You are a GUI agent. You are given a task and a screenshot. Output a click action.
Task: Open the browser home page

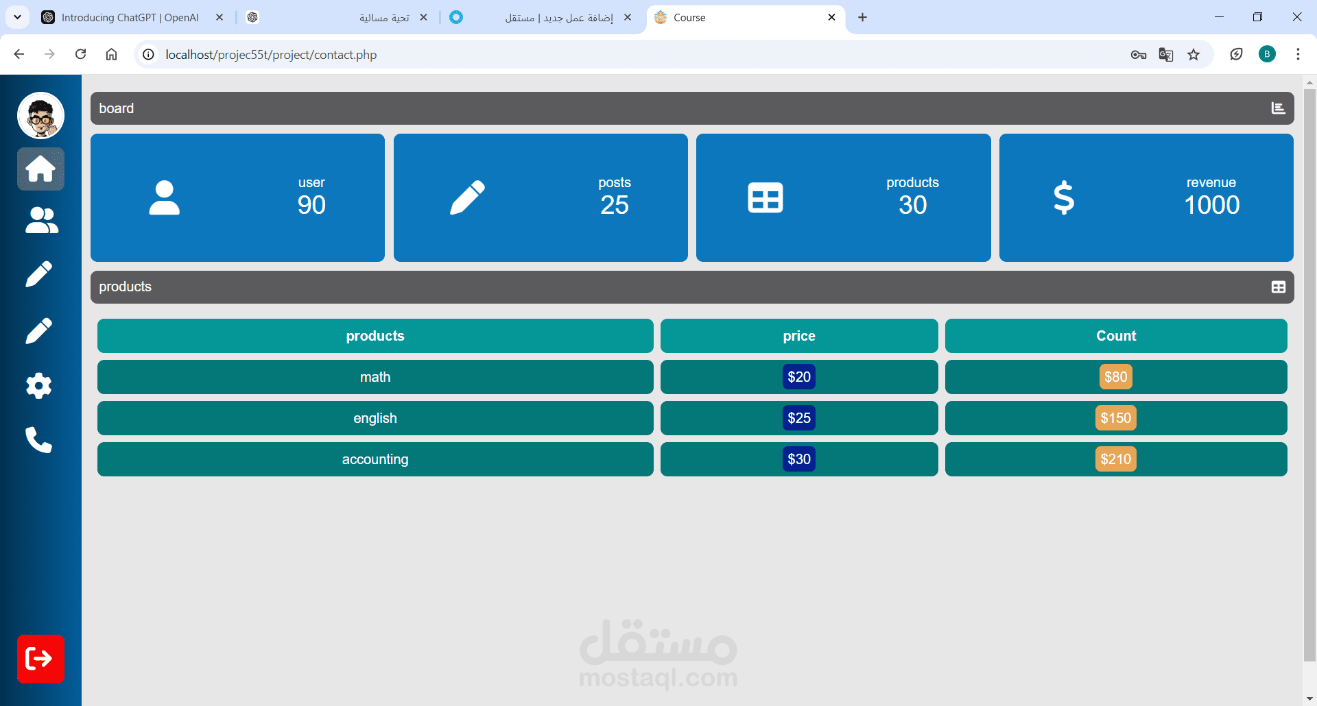click(x=111, y=55)
